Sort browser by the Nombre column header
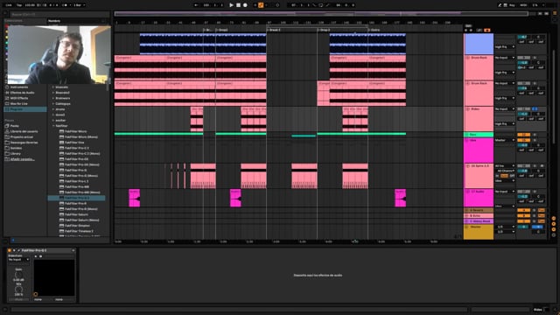The image size is (560, 315). pos(54,21)
